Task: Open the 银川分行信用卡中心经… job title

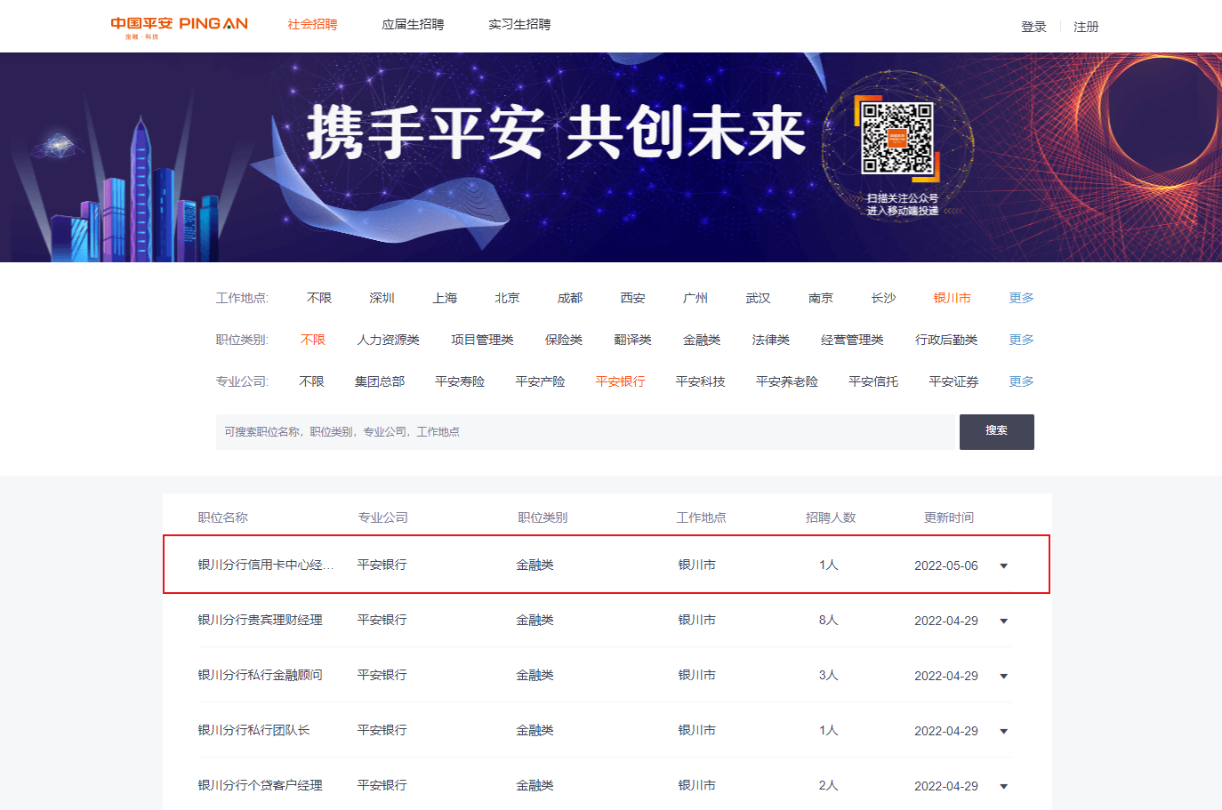Action: (266, 565)
